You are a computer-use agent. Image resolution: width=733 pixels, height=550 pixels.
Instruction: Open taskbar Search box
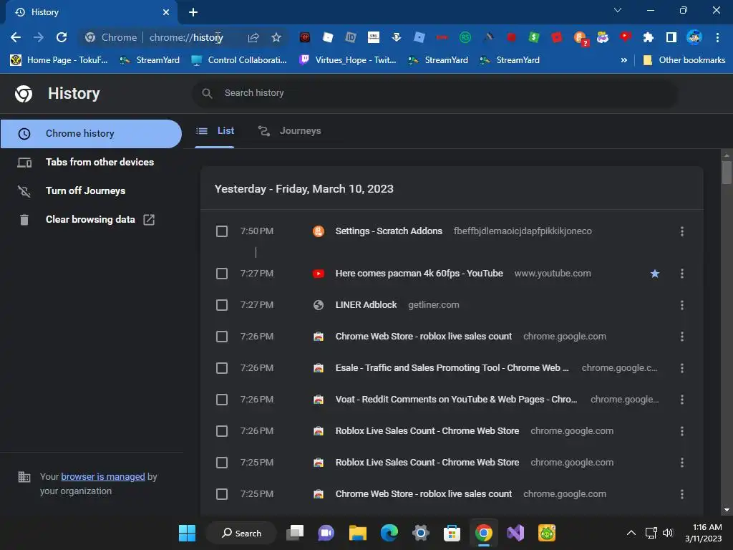(x=242, y=533)
